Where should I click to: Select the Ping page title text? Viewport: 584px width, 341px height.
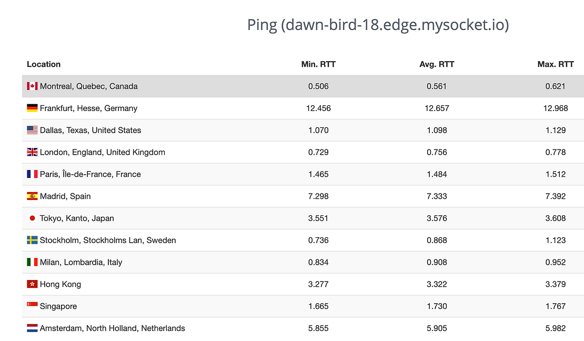click(378, 25)
